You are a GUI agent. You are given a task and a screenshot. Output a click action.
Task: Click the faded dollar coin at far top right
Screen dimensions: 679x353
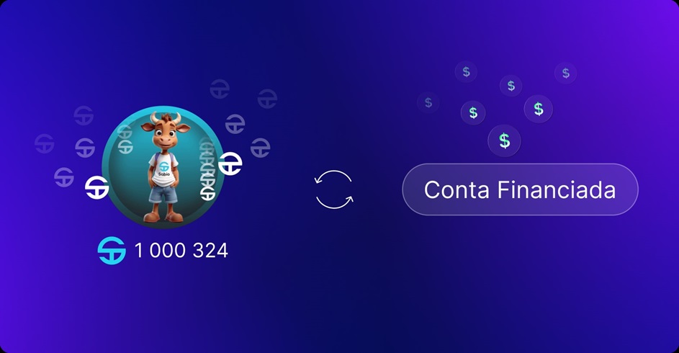click(565, 73)
